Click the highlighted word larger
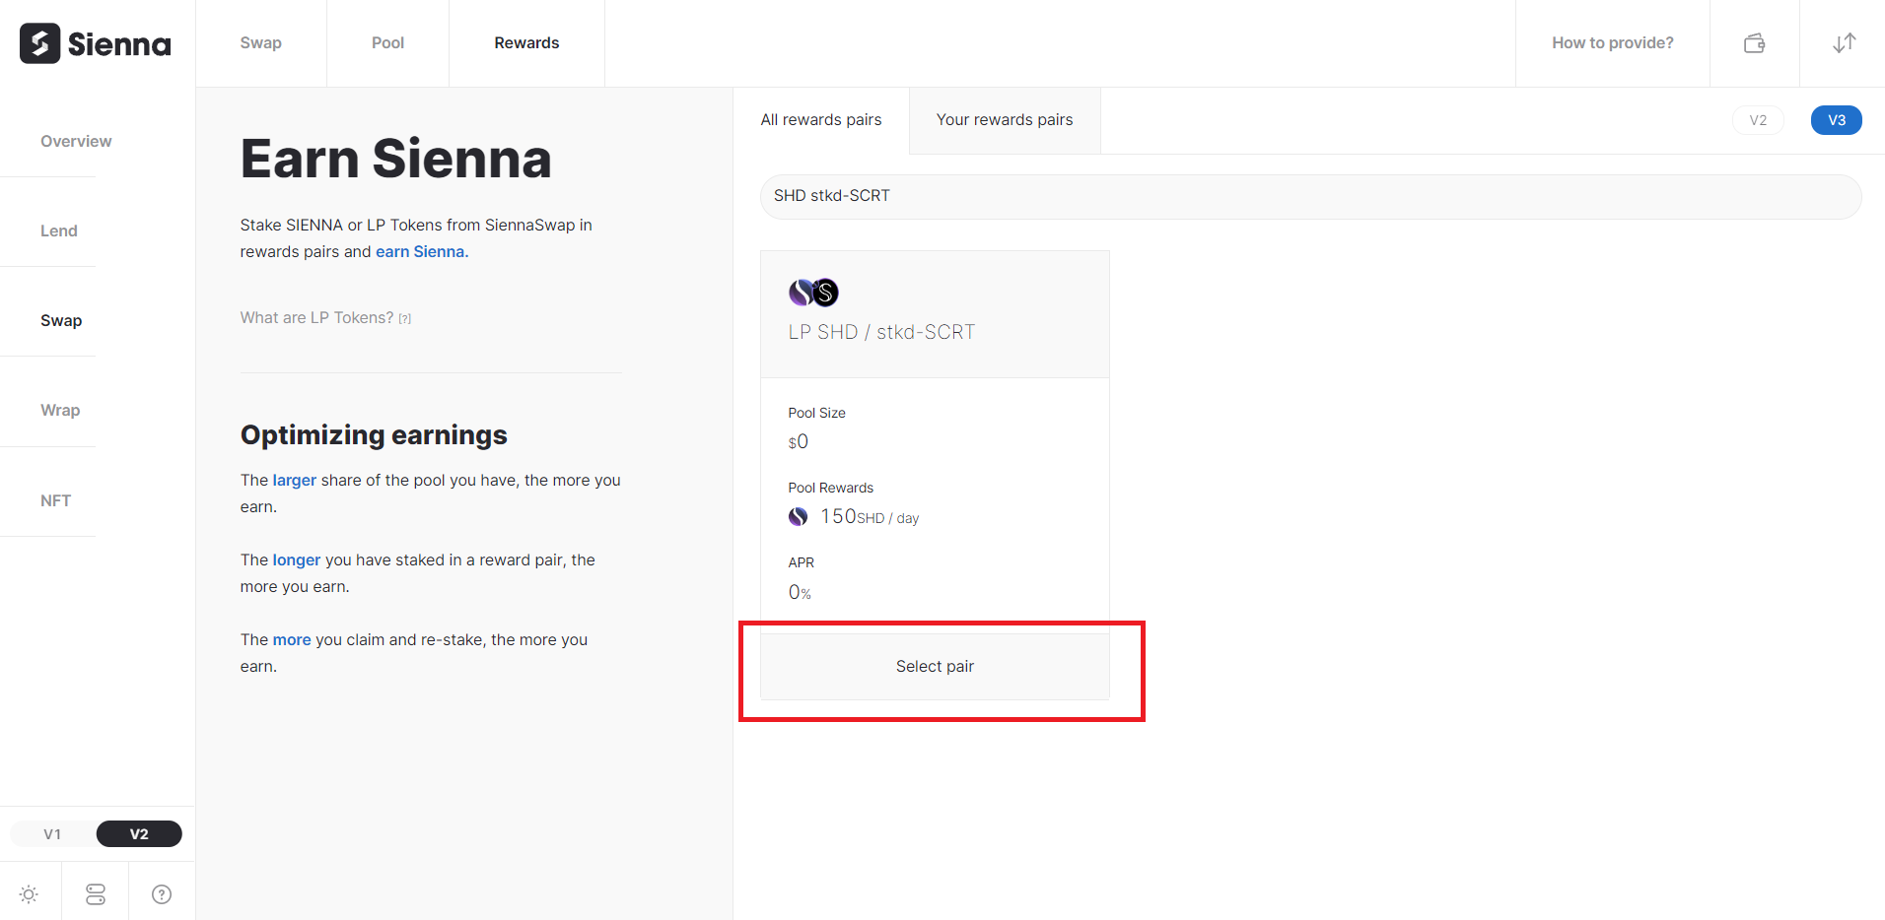Viewport: 1885px width, 920px height. click(x=295, y=481)
